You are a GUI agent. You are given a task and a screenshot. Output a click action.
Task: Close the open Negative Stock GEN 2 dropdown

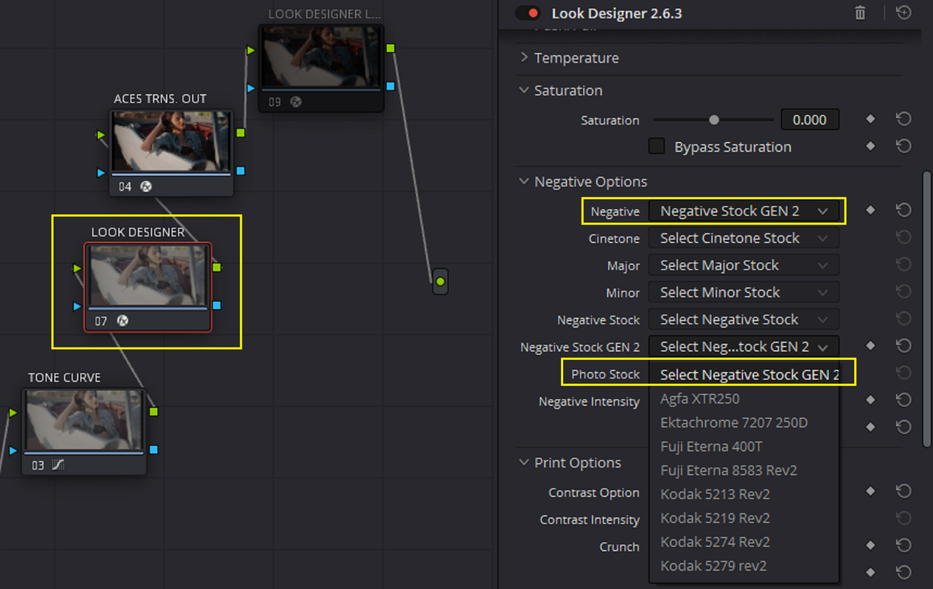tap(744, 346)
